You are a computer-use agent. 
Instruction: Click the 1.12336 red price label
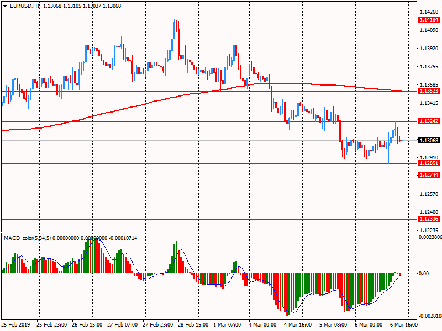tap(429, 219)
